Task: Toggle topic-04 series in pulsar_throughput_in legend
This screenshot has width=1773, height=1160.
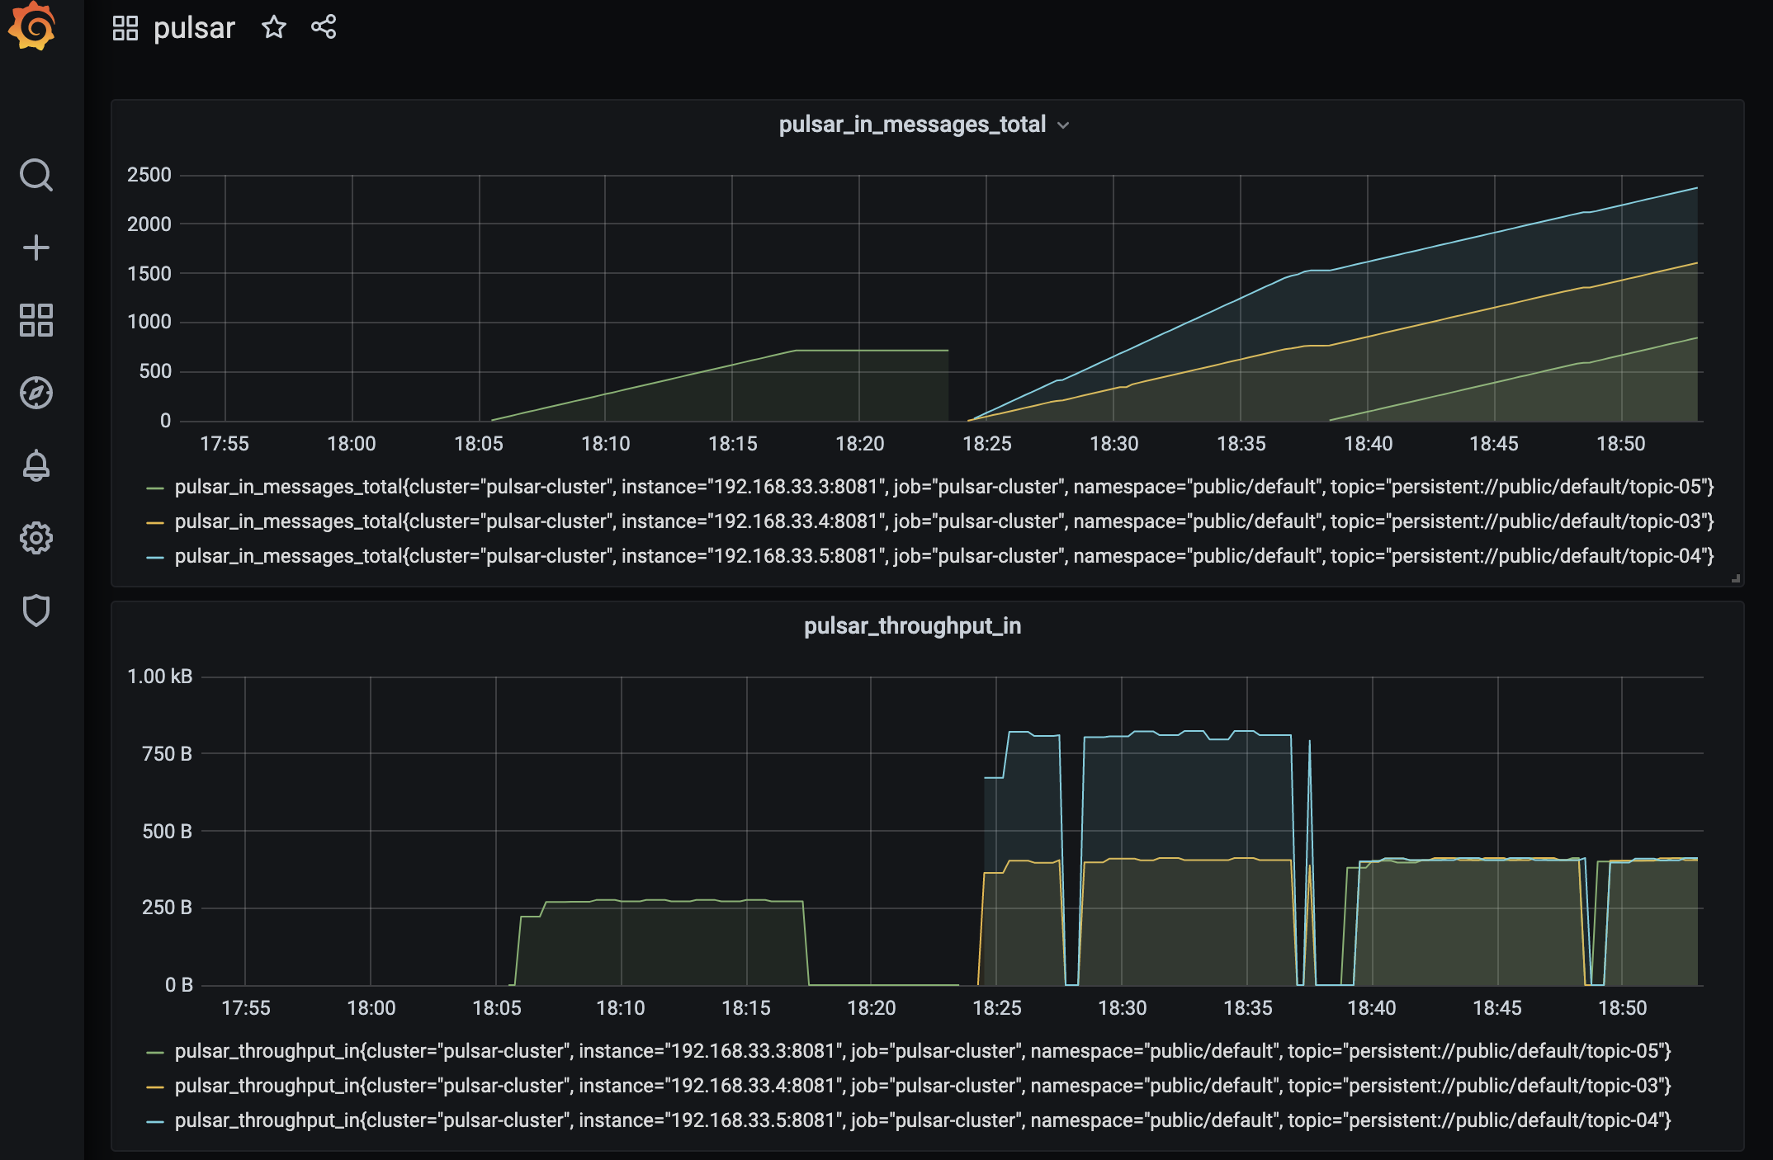Action: [923, 1120]
